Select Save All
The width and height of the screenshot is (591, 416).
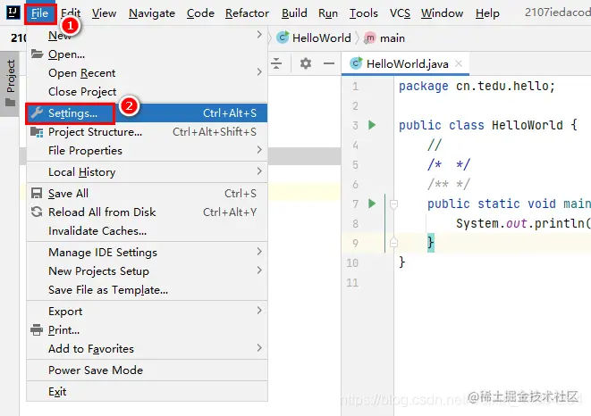(x=147, y=193)
